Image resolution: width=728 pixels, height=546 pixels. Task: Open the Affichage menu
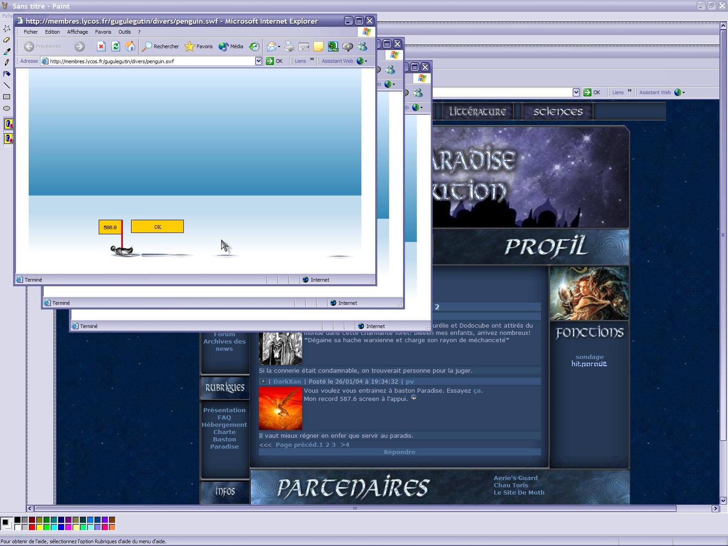pos(77,32)
